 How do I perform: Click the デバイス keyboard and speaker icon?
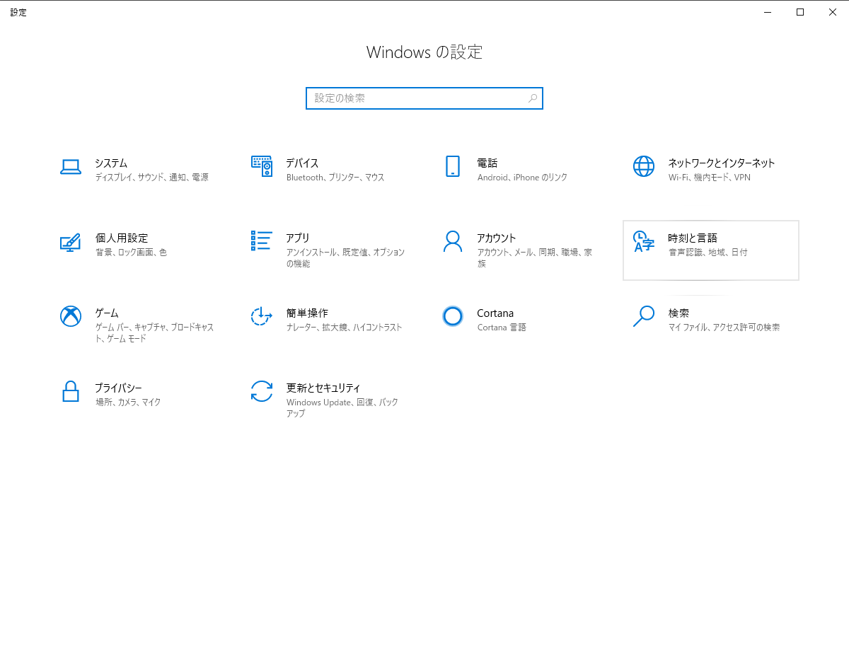262,166
